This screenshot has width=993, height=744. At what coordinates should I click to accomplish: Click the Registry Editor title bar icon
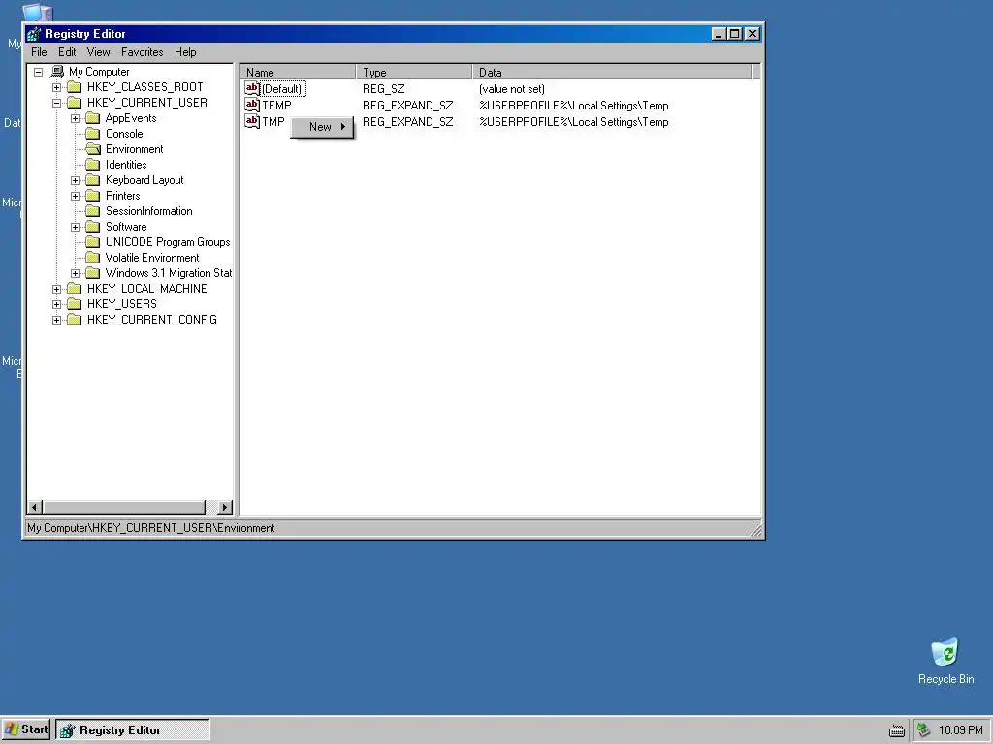34,34
